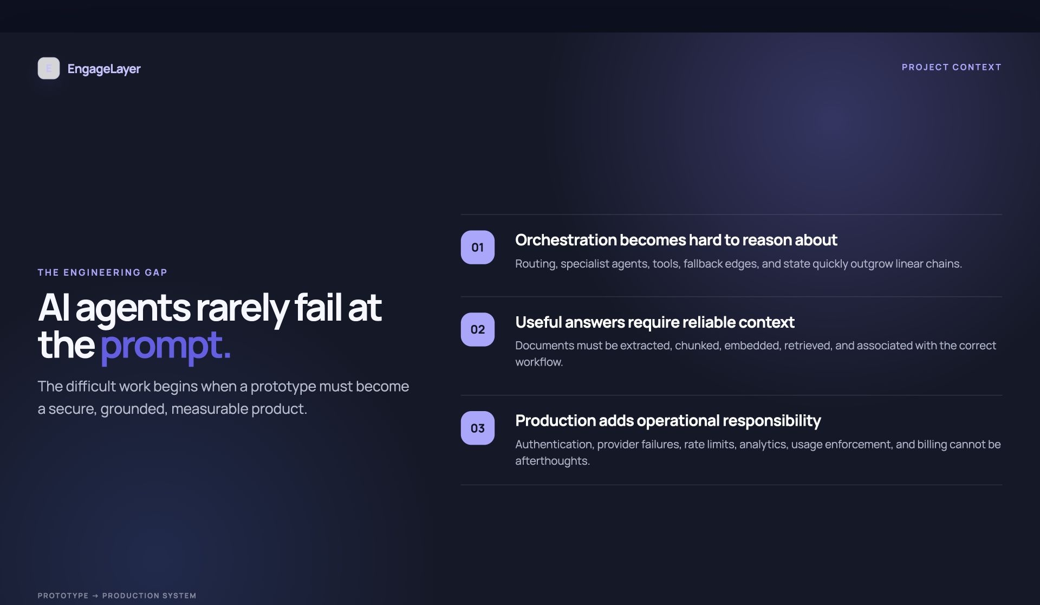Click the Prototype to Production System footer
The image size is (1040, 605).
click(117, 595)
